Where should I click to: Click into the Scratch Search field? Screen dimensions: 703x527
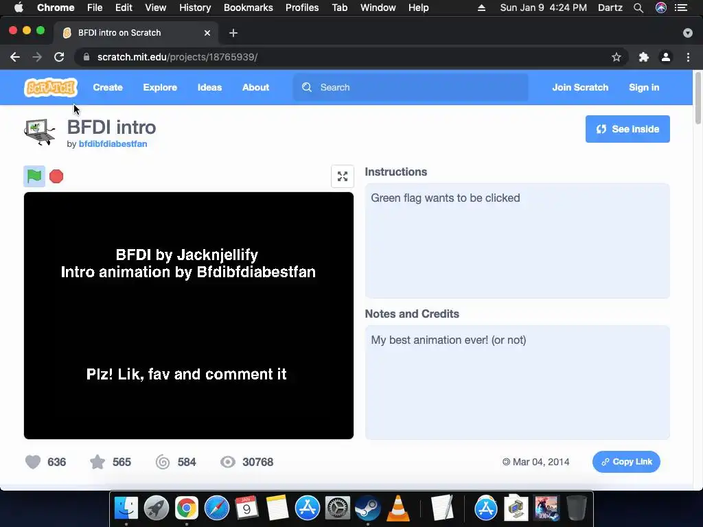coord(411,87)
